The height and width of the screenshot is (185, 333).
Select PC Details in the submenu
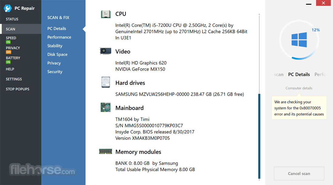click(57, 28)
